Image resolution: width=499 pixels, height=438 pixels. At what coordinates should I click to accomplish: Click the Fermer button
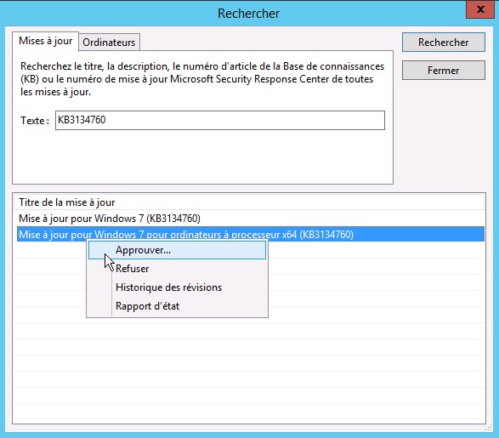pyautogui.click(x=443, y=70)
